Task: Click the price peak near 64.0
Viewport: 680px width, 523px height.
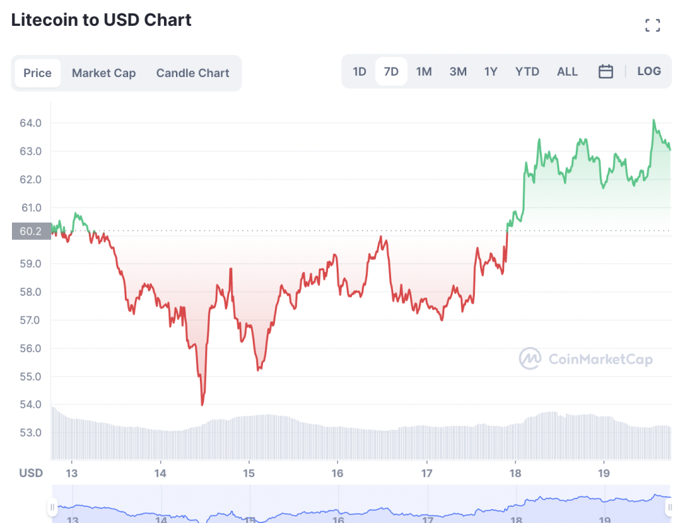Action: click(653, 121)
